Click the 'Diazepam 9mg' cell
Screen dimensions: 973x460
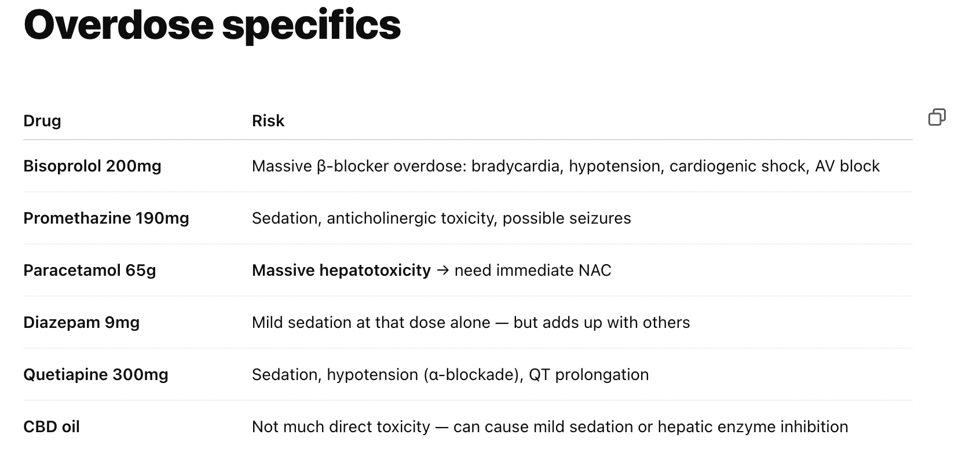coord(82,323)
